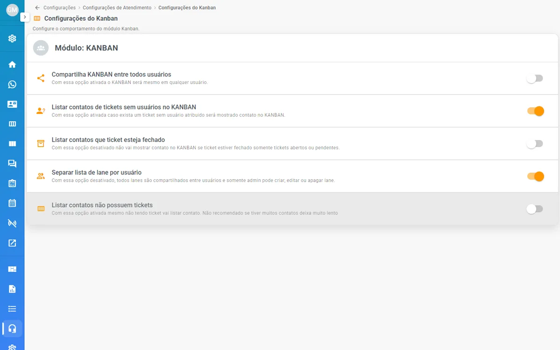Open the filled columns board icon in sidebar
The image size is (560, 350).
point(12,144)
